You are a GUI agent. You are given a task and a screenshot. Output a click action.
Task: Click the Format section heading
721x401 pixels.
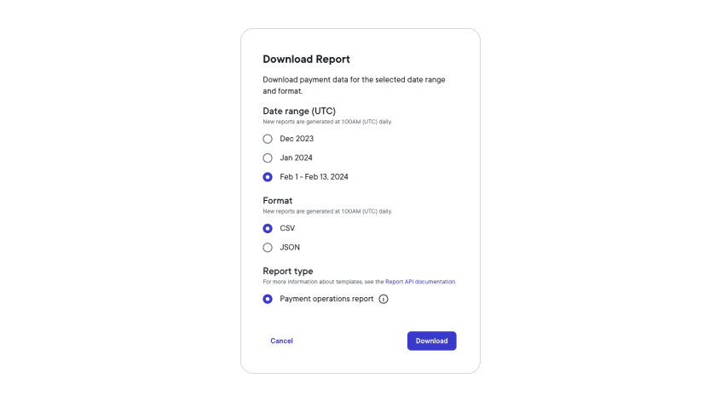(x=277, y=201)
